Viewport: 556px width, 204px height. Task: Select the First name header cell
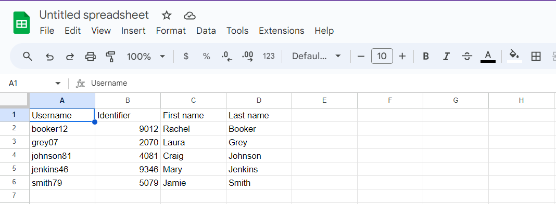pos(193,115)
